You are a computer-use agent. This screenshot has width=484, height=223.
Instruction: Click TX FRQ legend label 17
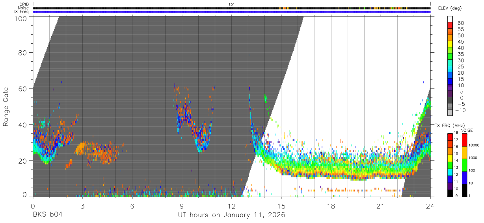[x=456, y=140]
